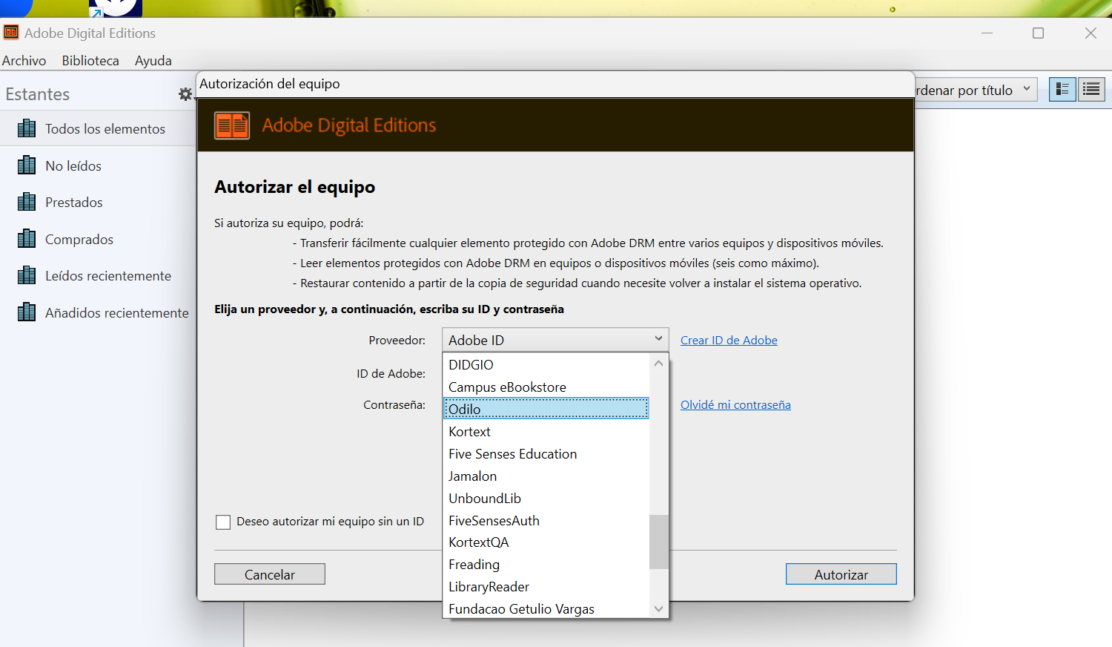Maximize the Adobe Digital Editions window
Screen dimensions: 1112x647
point(1038,33)
